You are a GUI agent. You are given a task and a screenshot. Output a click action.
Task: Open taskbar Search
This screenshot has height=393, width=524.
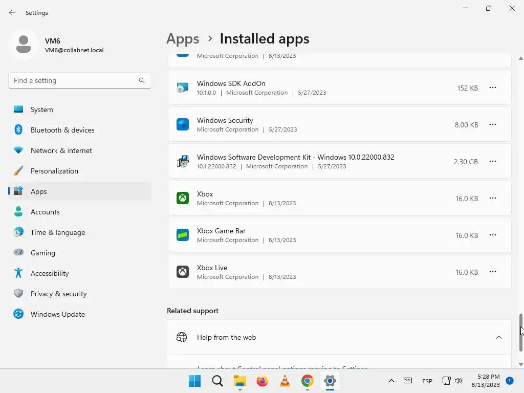tap(217, 381)
